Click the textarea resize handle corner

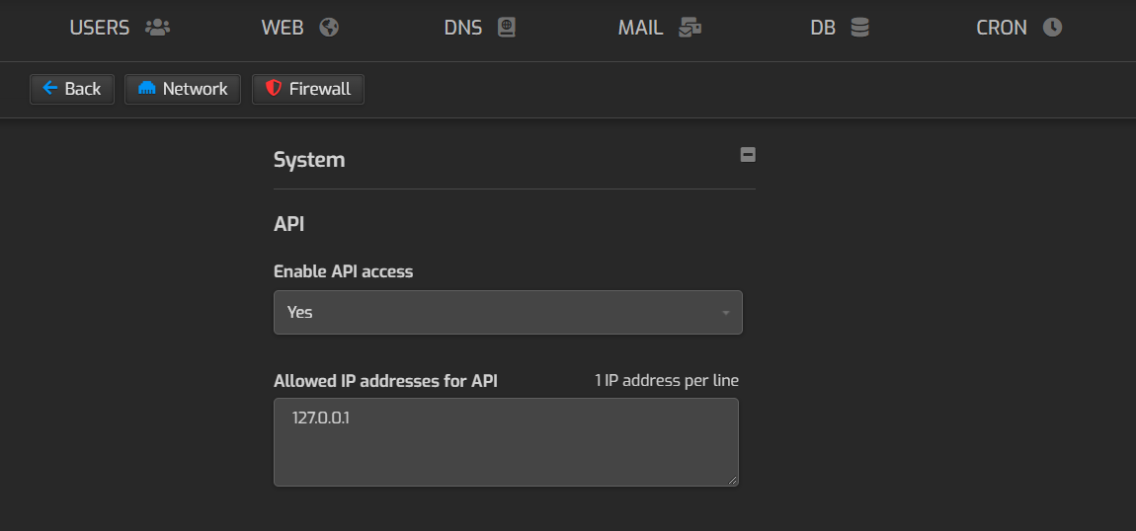click(x=732, y=480)
